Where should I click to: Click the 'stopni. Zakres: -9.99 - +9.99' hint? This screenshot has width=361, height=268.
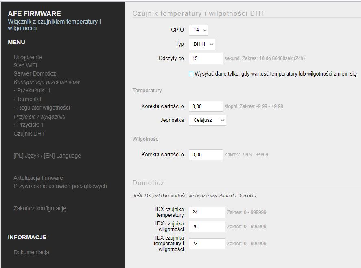[x=254, y=106]
